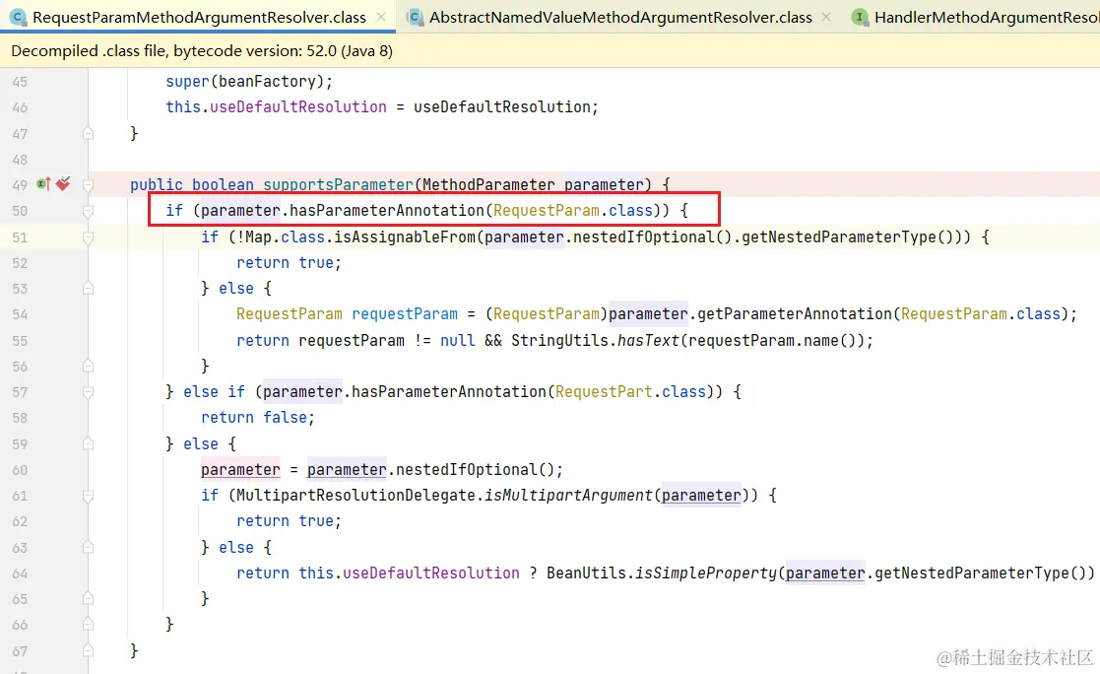Image resolution: width=1100 pixels, height=674 pixels.
Task: Switch to RequestParamMethodArgumentResolver.class tab
Action: 199,17
